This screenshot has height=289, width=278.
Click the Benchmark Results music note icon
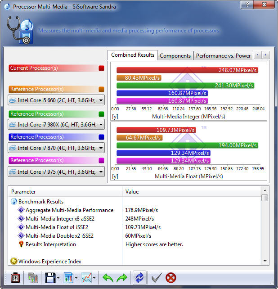point(14,201)
